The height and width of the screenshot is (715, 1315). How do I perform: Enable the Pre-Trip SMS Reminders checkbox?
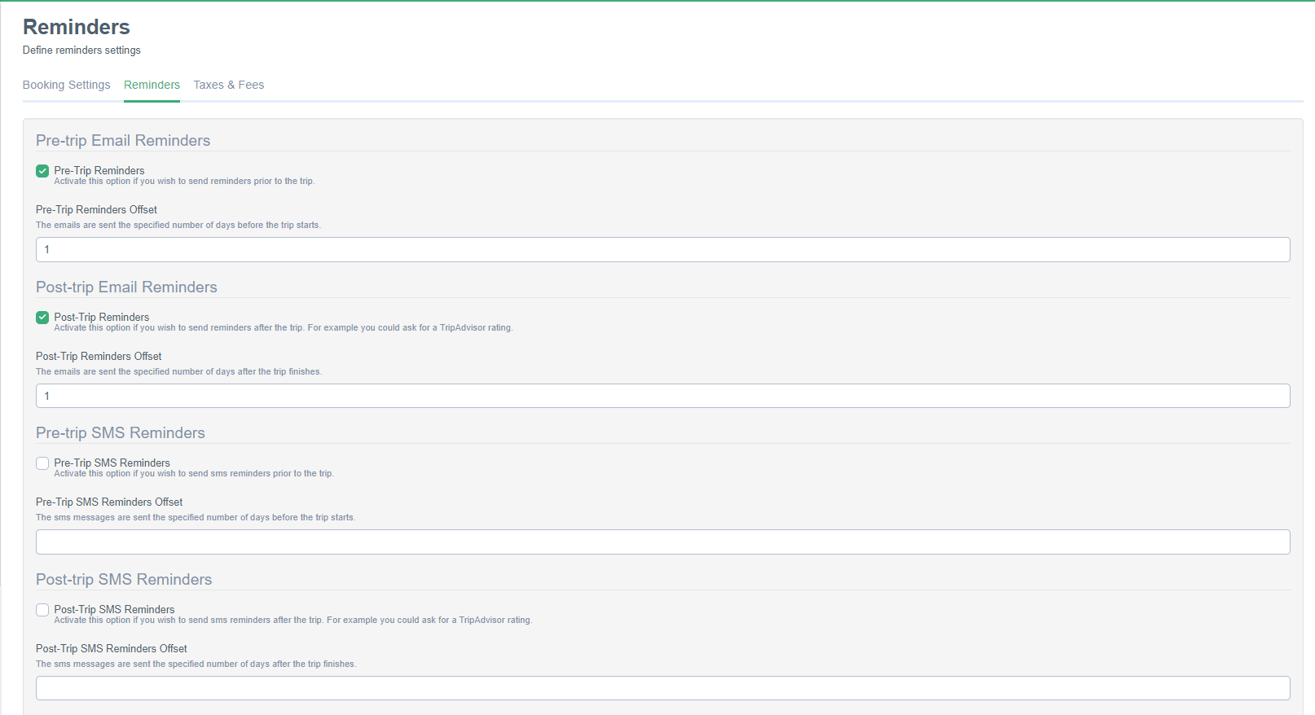(42, 463)
